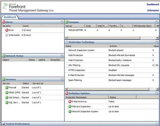Sort protection technology by Activity column
This screenshot has width=160, height=126.
click(x=130, y=46)
